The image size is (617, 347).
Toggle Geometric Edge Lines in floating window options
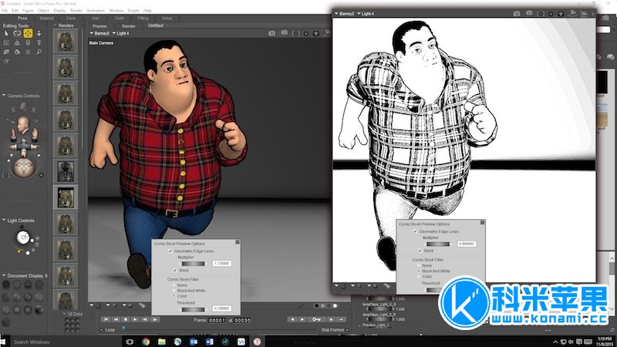(415, 232)
